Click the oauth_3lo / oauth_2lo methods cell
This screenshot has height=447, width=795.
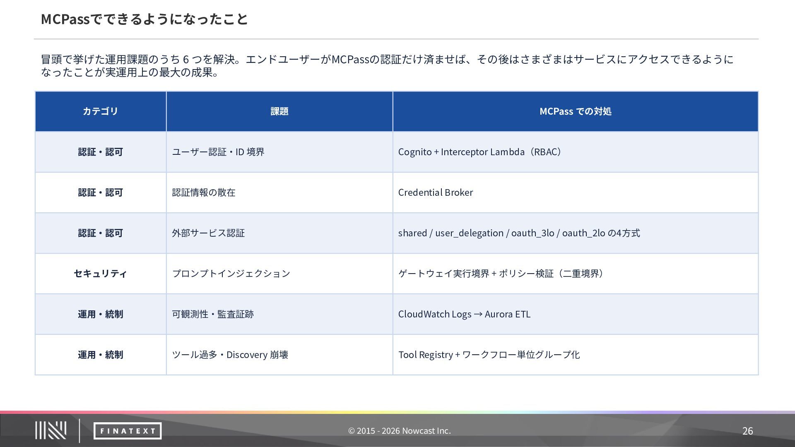(519, 233)
